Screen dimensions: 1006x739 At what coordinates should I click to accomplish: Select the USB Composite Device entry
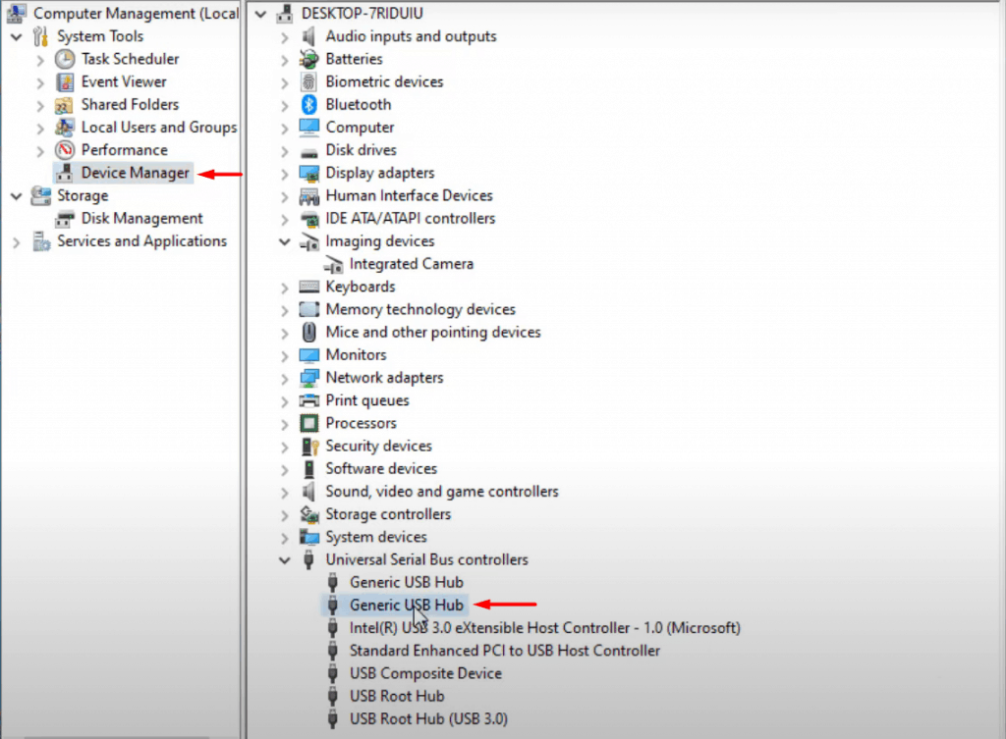click(x=424, y=674)
